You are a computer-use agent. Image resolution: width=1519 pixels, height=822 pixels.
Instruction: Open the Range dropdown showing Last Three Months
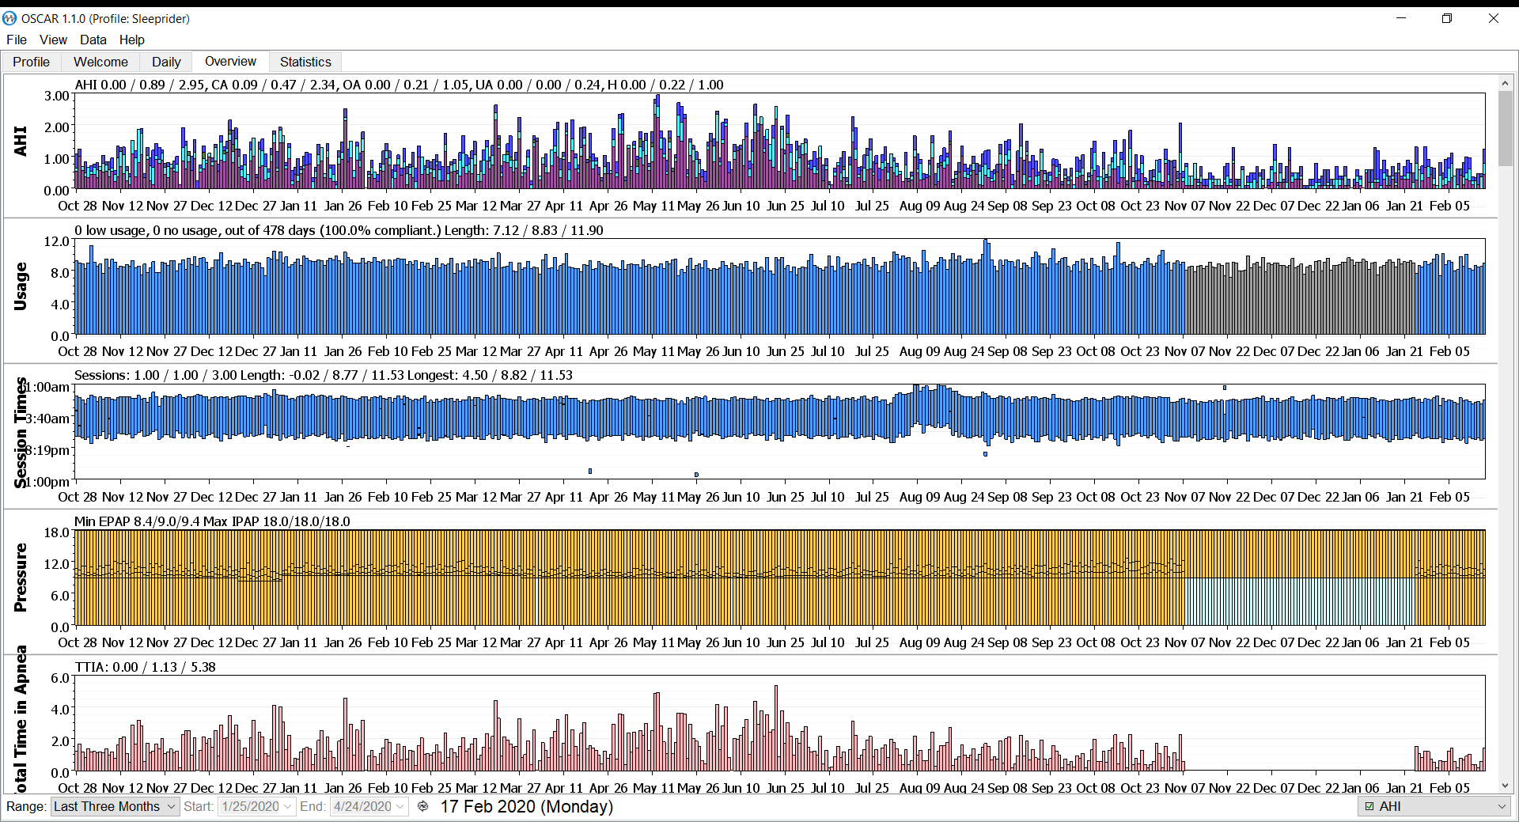point(115,806)
